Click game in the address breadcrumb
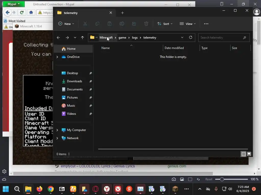The width and height of the screenshot is (261, 195). point(122,38)
